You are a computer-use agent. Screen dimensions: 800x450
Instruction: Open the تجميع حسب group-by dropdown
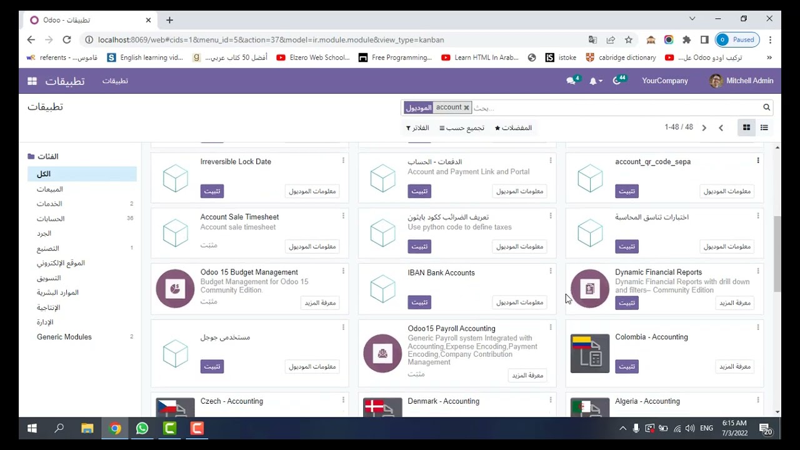coord(462,128)
